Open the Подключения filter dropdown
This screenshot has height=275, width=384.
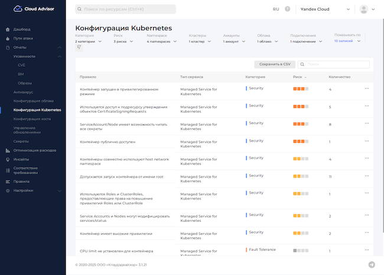click(306, 41)
